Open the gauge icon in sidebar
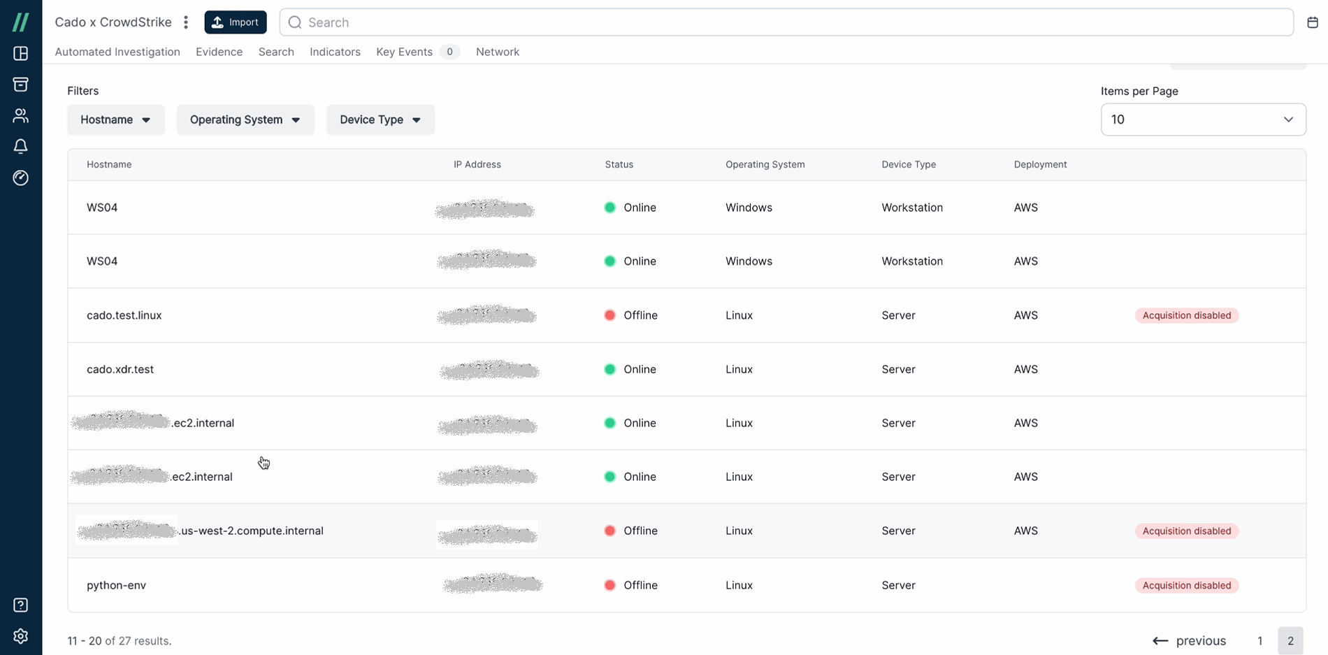 [x=21, y=178]
